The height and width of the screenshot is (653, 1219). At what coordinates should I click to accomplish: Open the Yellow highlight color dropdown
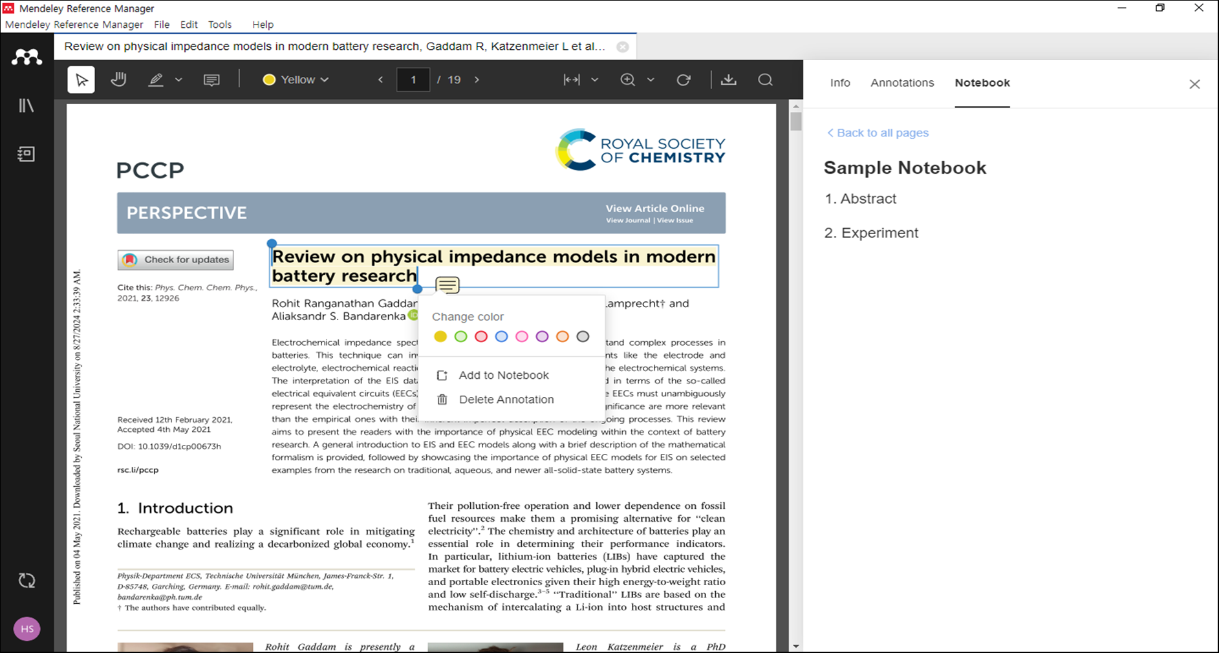pyautogui.click(x=296, y=80)
